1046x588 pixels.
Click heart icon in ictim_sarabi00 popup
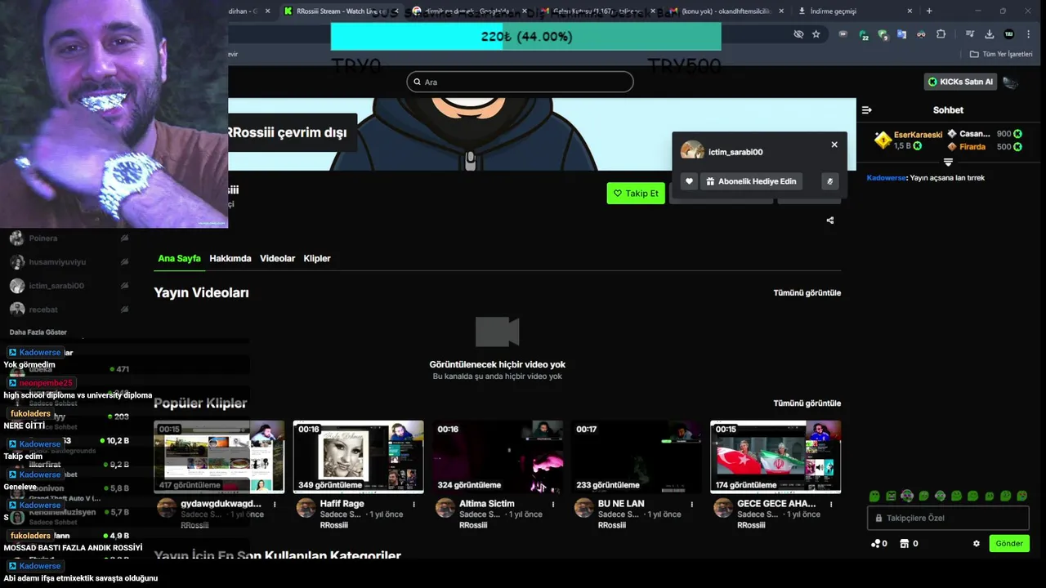(689, 181)
